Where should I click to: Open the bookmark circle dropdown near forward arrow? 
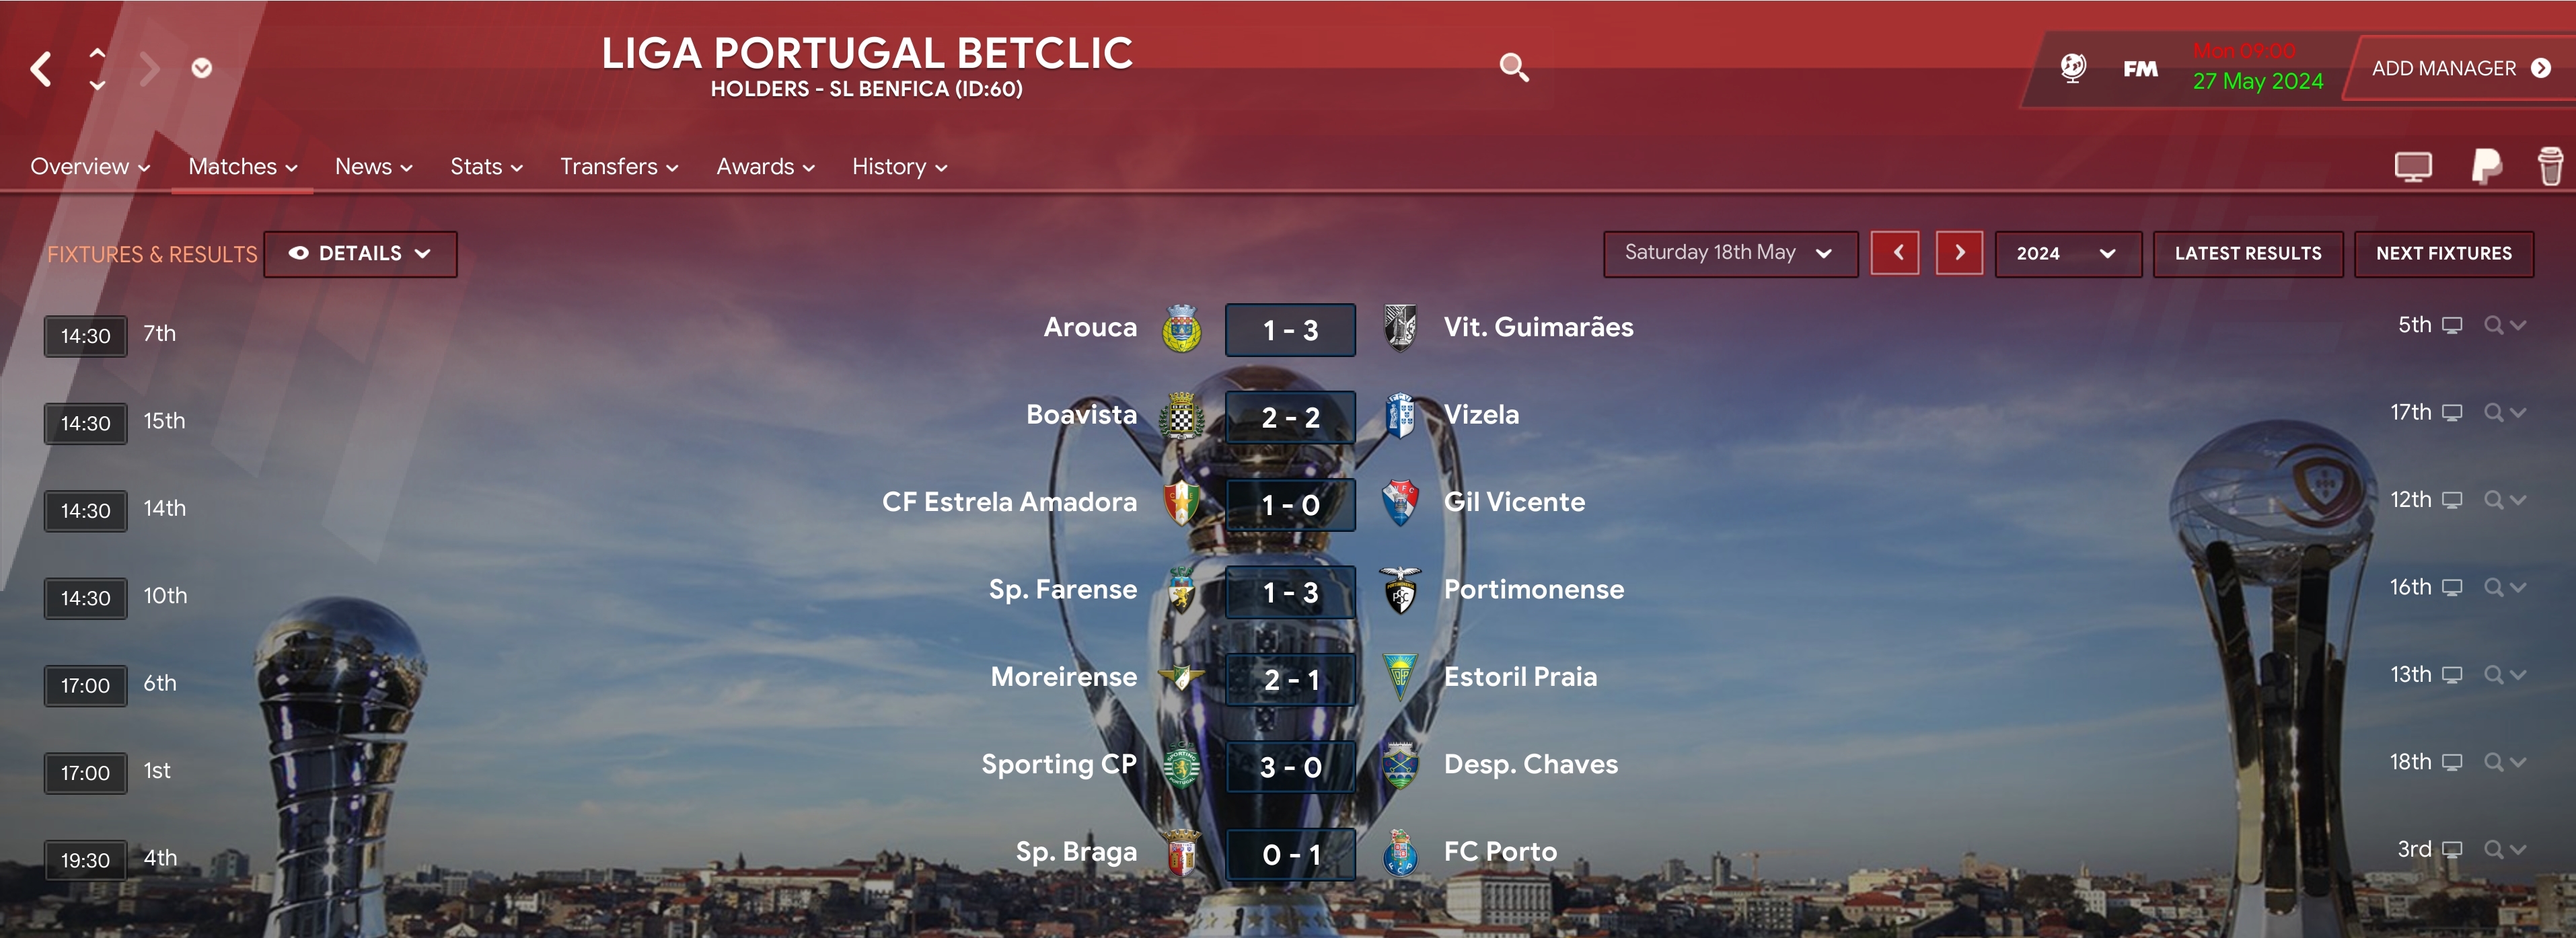[x=202, y=68]
